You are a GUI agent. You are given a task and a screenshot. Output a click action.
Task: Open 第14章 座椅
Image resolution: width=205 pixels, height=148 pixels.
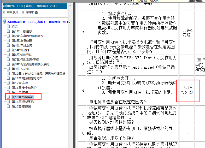(x=20, y=92)
